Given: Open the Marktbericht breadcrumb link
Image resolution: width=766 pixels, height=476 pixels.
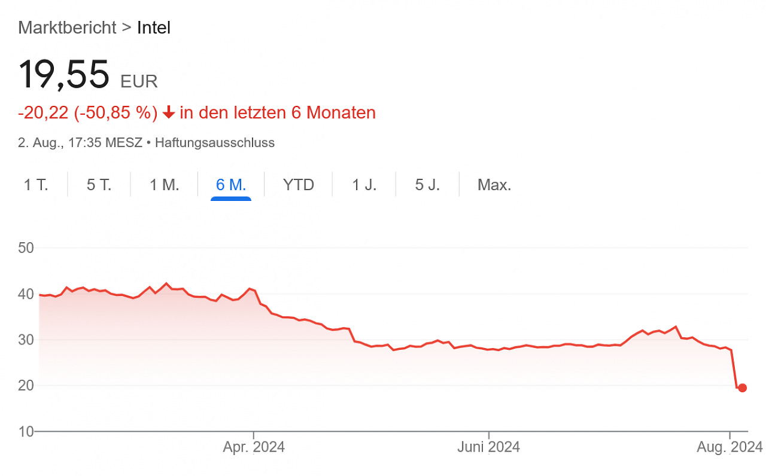Looking at the screenshot, I should coord(67,28).
